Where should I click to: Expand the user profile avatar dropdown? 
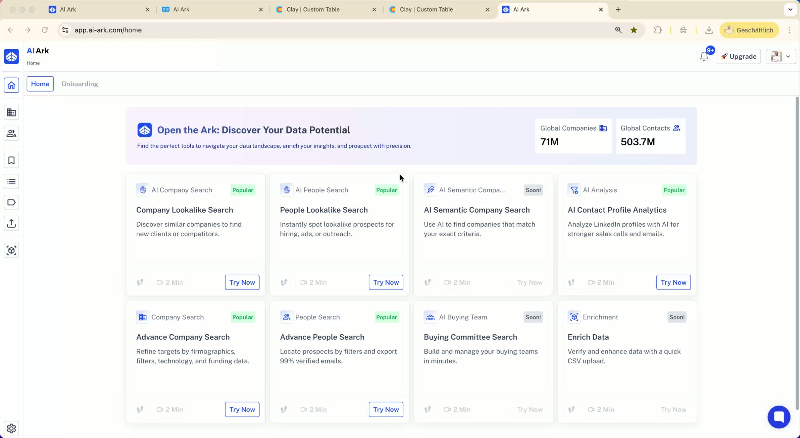click(781, 57)
